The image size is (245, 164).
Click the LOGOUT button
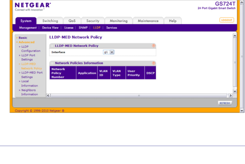coord(227,20)
